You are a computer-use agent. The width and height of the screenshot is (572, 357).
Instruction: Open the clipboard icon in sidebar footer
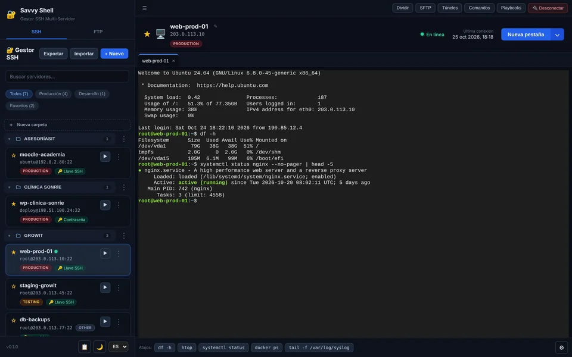point(85,347)
